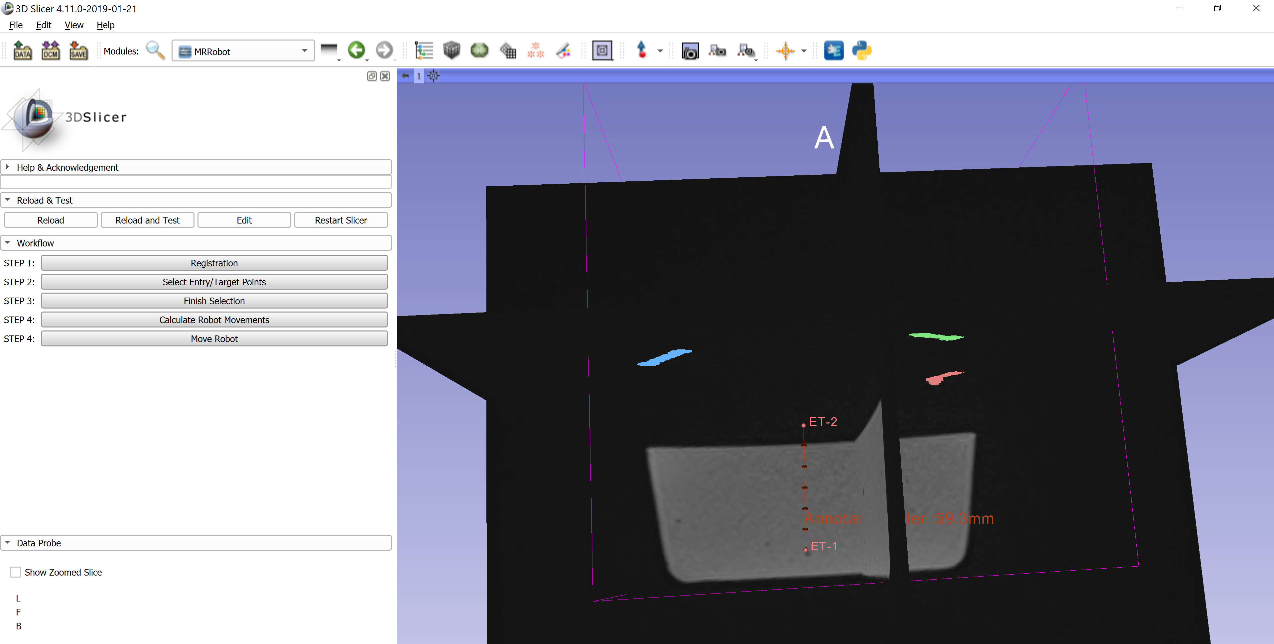Click the Registration step button
Viewport: 1274px width, 644px height.
[214, 263]
